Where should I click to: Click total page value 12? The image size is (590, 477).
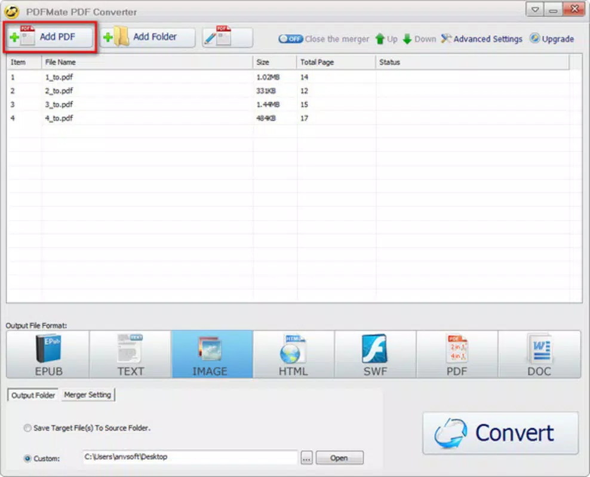pos(304,91)
